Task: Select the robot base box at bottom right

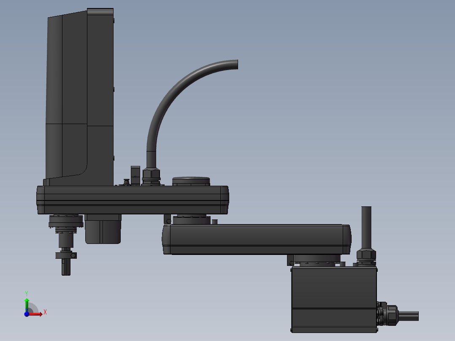Action: click(334, 300)
